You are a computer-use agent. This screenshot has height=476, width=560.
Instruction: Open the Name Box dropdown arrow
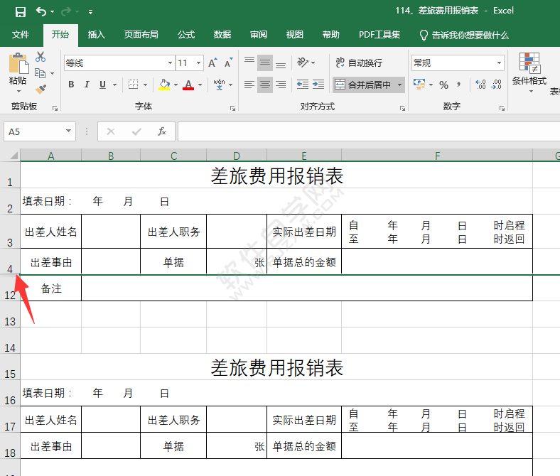[69, 131]
